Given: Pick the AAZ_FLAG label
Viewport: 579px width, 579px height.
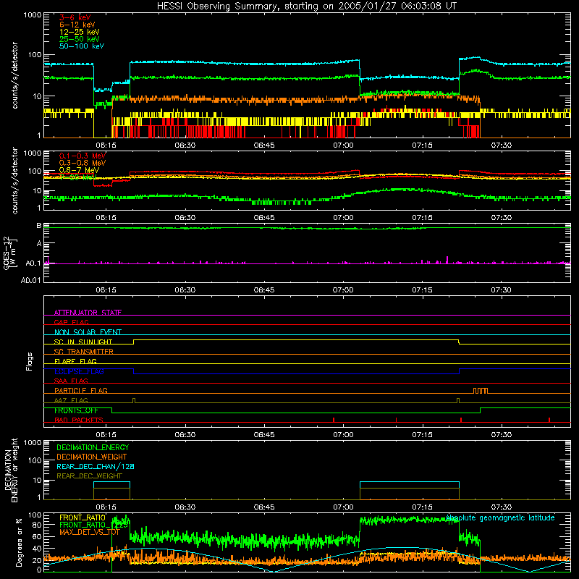Looking at the screenshot, I should tap(71, 400).
